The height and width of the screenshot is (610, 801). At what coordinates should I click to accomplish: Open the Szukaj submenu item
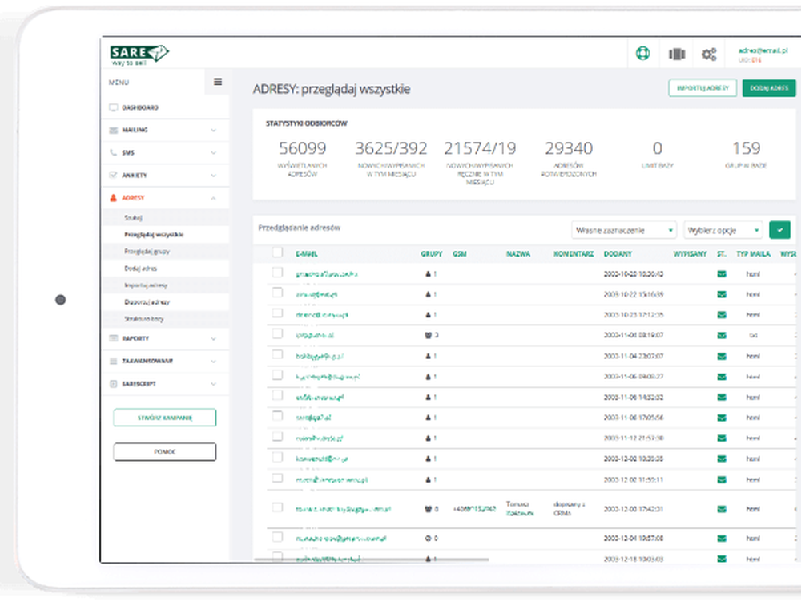click(x=133, y=218)
